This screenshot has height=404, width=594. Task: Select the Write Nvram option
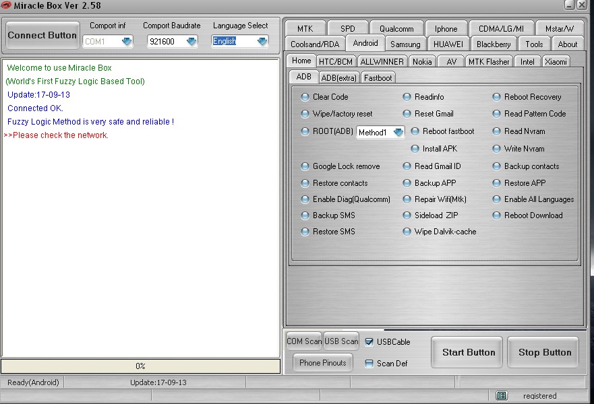click(x=497, y=149)
